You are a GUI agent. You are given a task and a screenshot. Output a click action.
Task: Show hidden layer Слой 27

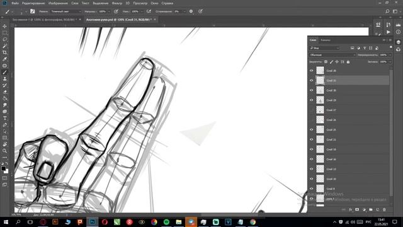[312, 110]
